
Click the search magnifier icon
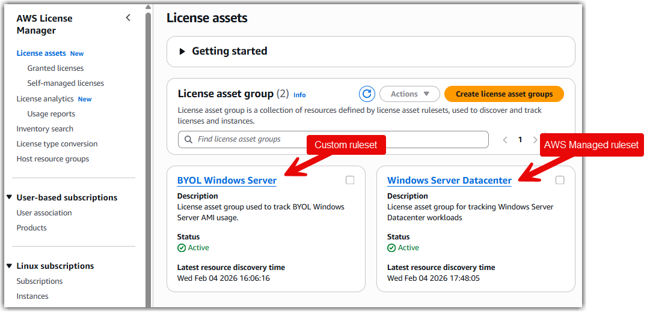(188, 139)
